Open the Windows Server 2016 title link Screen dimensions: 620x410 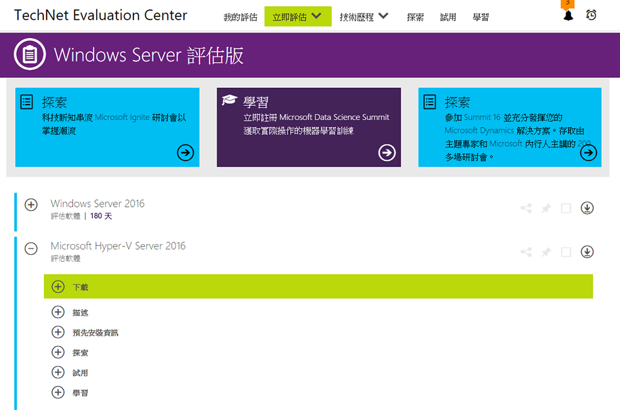(x=98, y=203)
